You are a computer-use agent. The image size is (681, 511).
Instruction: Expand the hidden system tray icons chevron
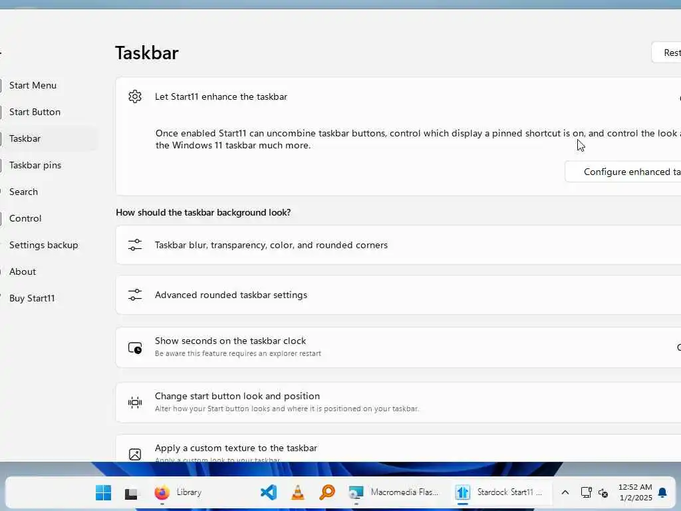click(x=565, y=492)
